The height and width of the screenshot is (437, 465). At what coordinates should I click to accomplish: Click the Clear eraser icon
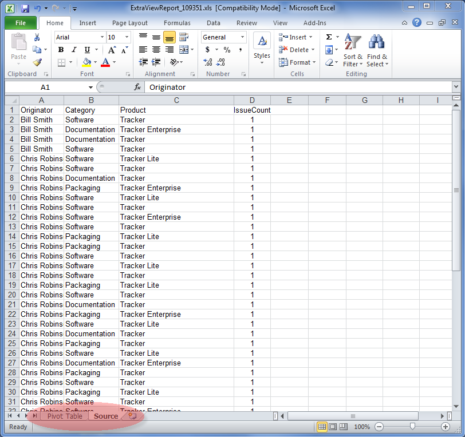tap(329, 62)
